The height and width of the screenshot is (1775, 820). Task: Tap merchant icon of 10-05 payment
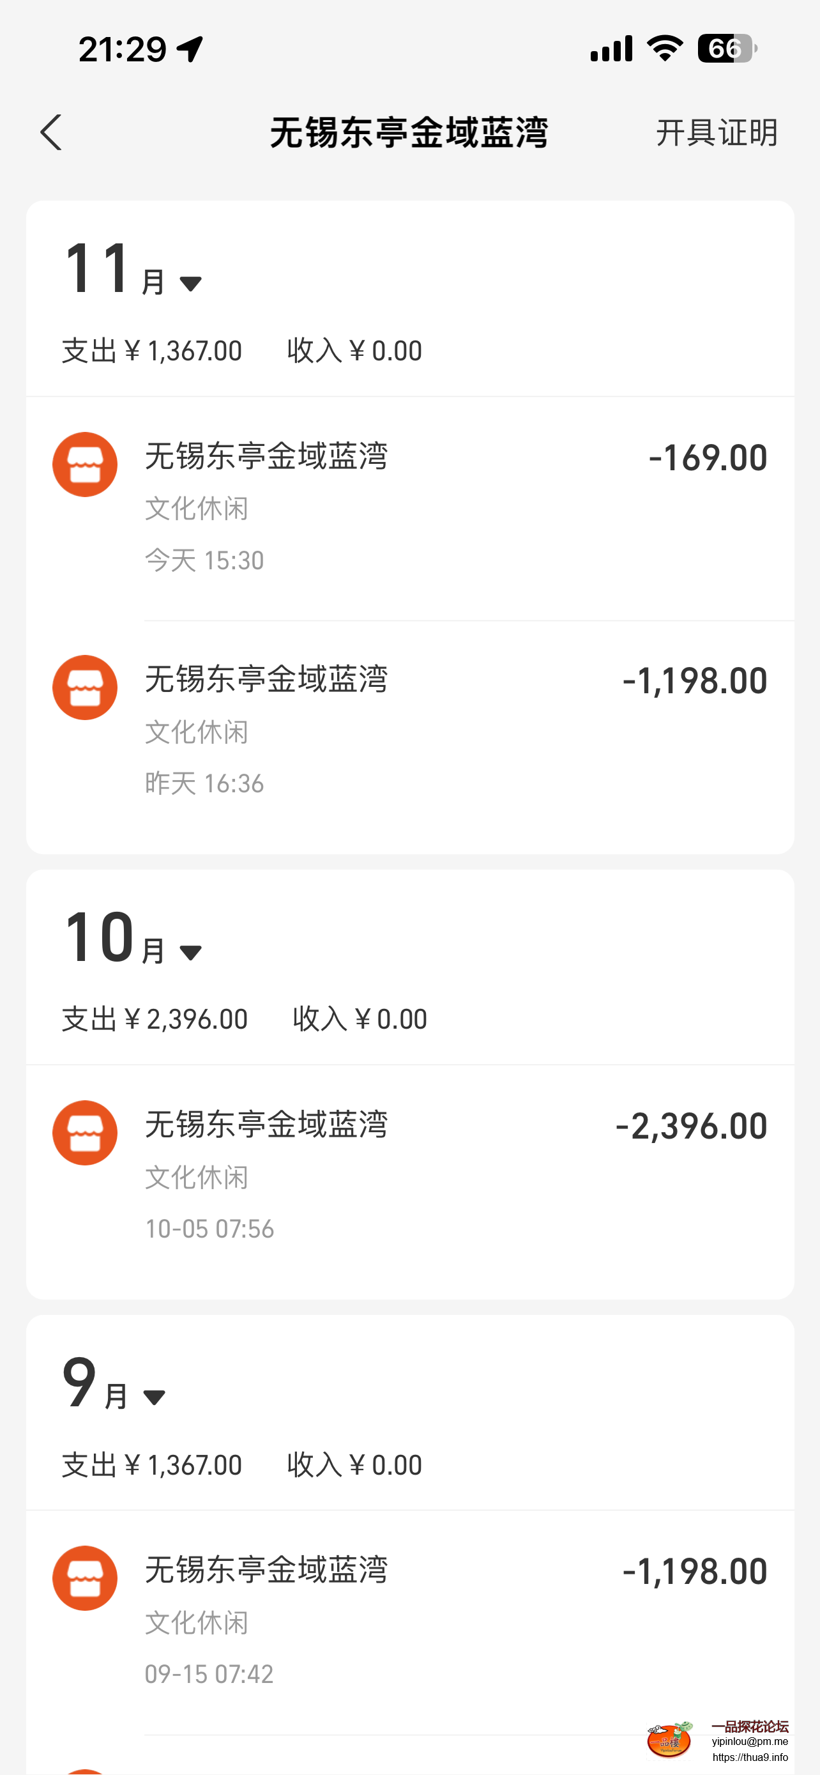(85, 1133)
